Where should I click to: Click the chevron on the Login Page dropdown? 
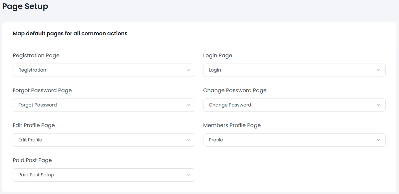379,70
